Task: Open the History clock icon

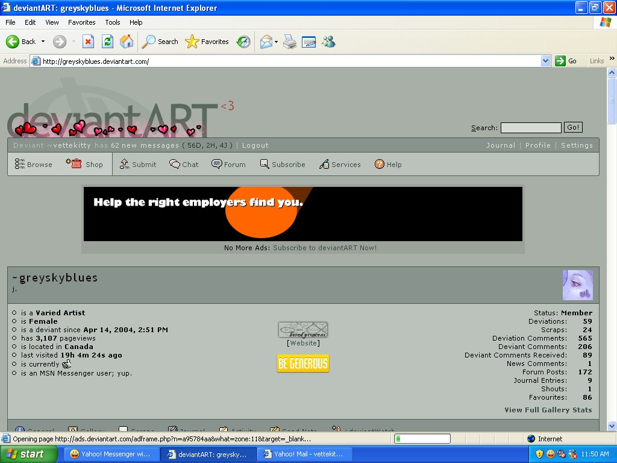Action: 243,42
